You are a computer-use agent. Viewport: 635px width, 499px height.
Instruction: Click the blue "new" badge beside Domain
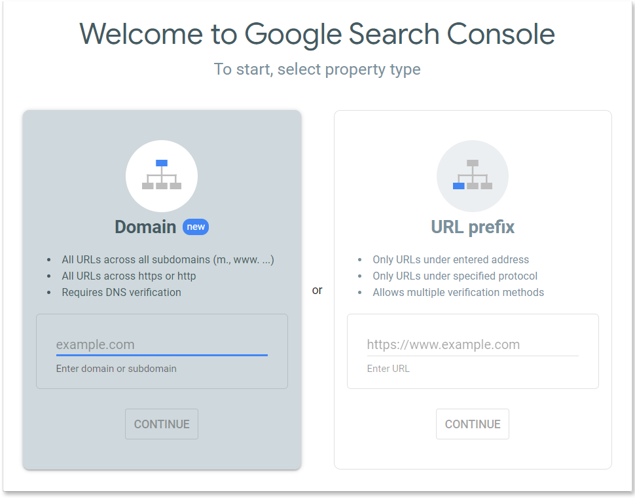click(x=196, y=227)
